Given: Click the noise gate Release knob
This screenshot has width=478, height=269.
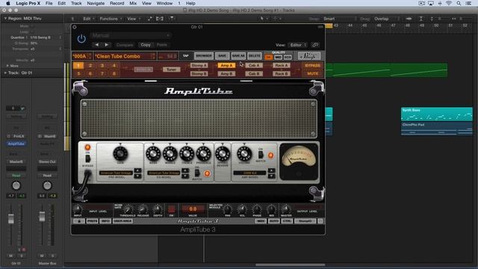Looking at the screenshot, I should [143, 209].
